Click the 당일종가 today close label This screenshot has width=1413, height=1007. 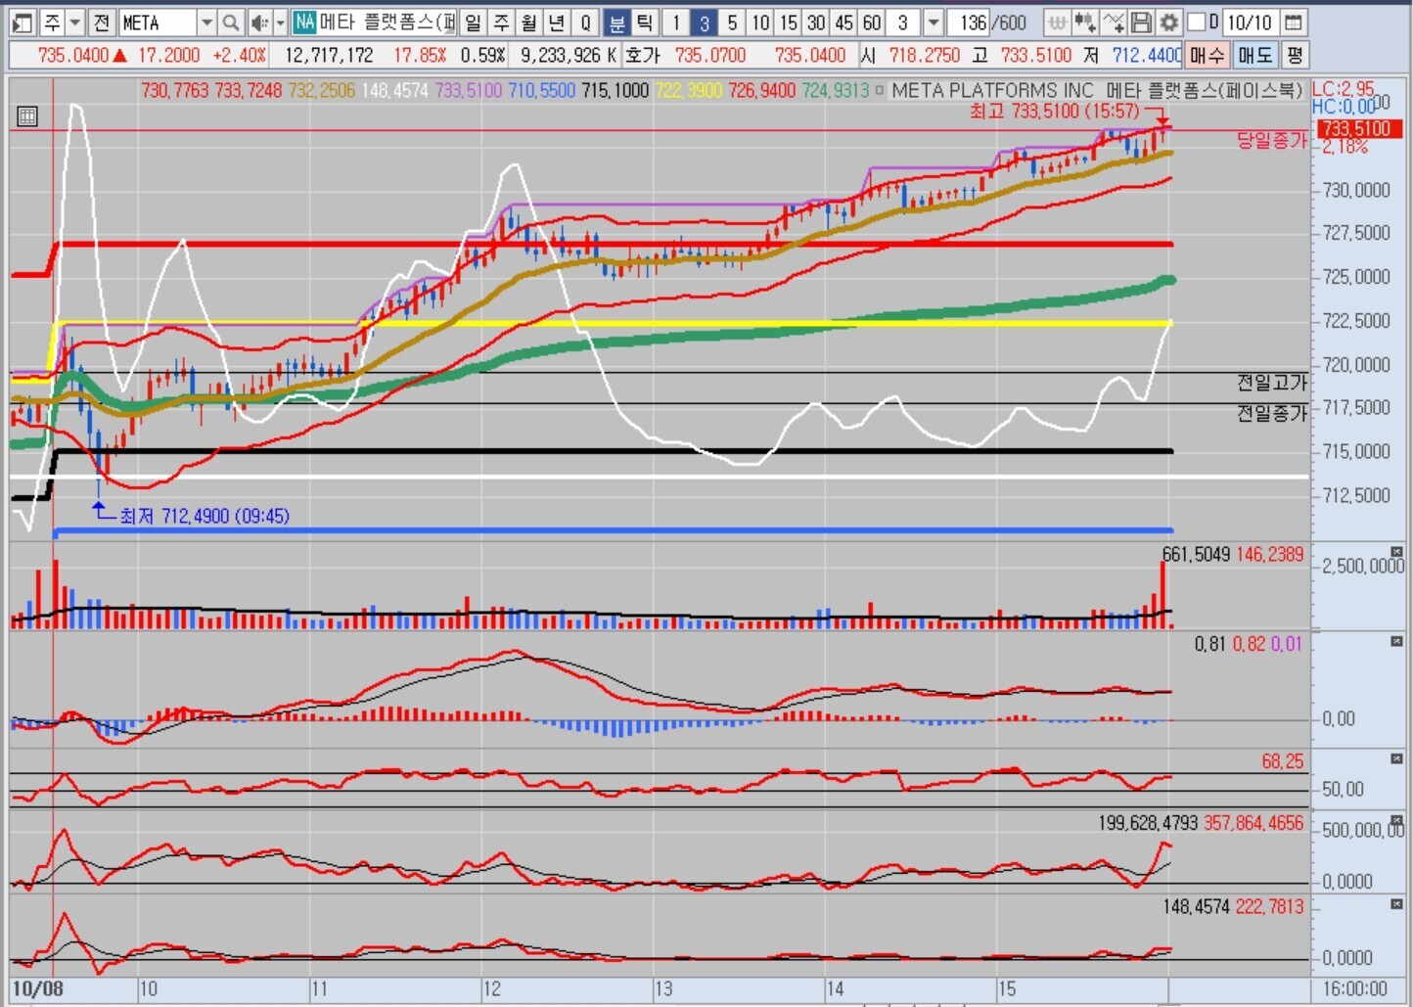pyautogui.click(x=1271, y=140)
